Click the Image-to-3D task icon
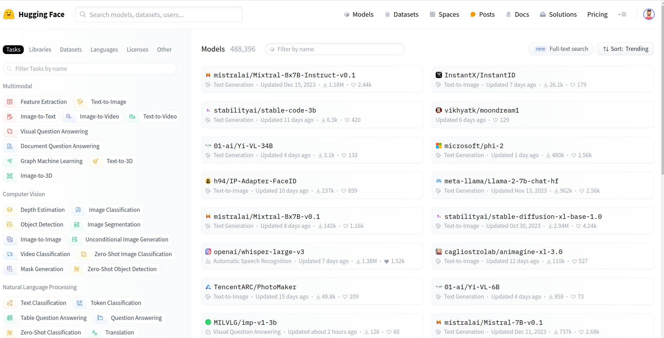This screenshot has height=338, width=664. click(x=10, y=176)
